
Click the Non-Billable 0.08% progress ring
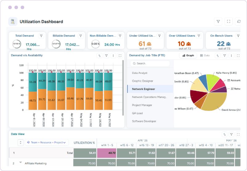(x=95, y=44)
